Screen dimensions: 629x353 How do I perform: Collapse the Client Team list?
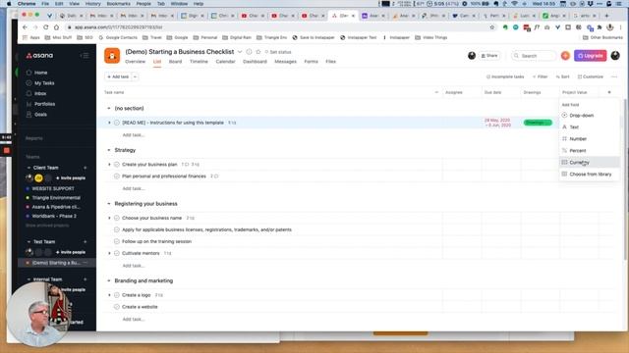click(x=29, y=168)
